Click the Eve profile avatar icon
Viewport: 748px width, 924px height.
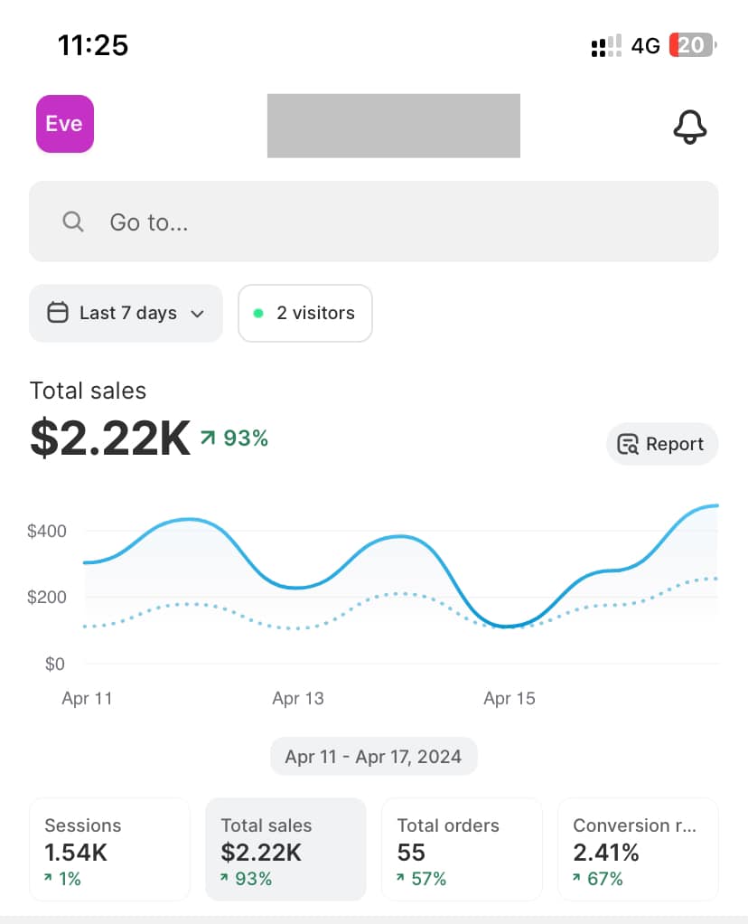pos(64,124)
